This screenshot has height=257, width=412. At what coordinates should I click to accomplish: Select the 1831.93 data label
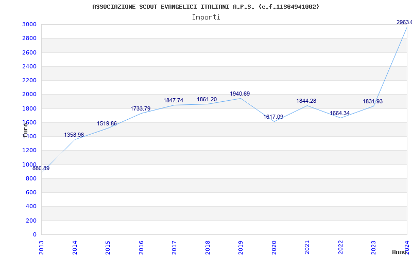373,101
